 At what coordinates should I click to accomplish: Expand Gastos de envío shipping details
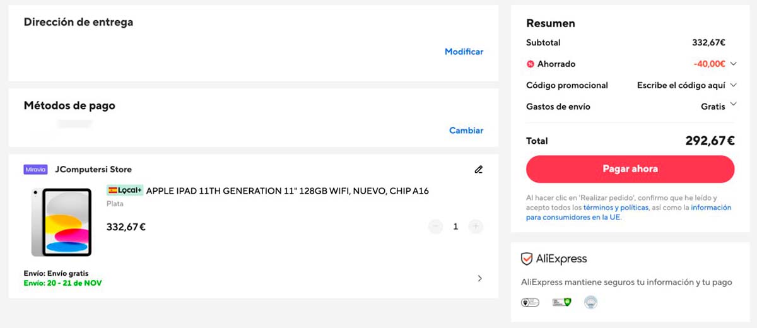click(x=733, y=105)
